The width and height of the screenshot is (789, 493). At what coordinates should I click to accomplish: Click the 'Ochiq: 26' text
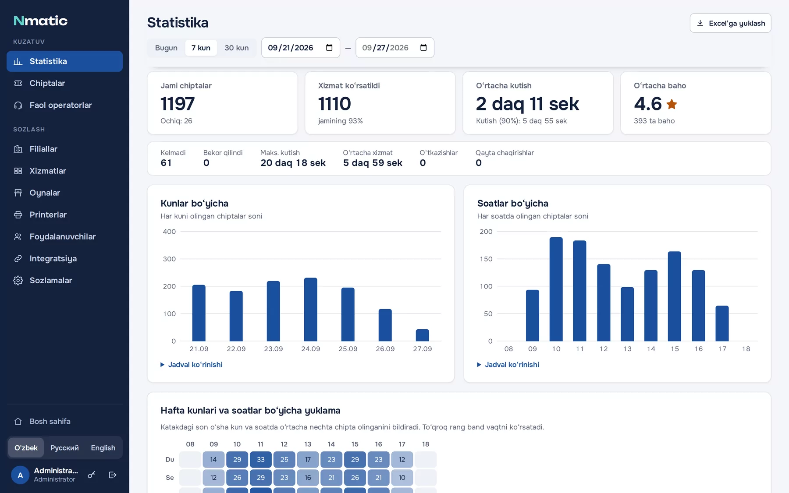[x=176, y=121]
